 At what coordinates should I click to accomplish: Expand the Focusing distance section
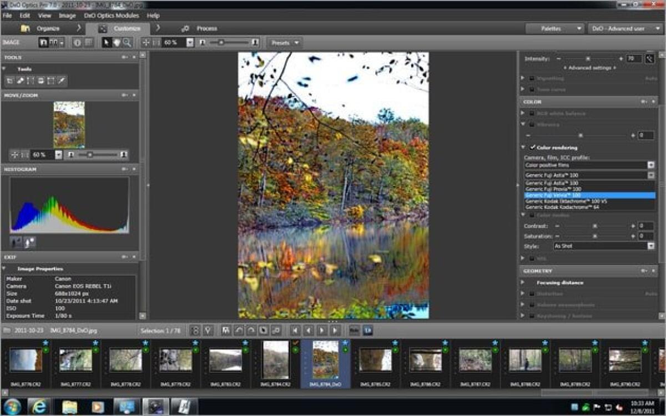(522, 282)
